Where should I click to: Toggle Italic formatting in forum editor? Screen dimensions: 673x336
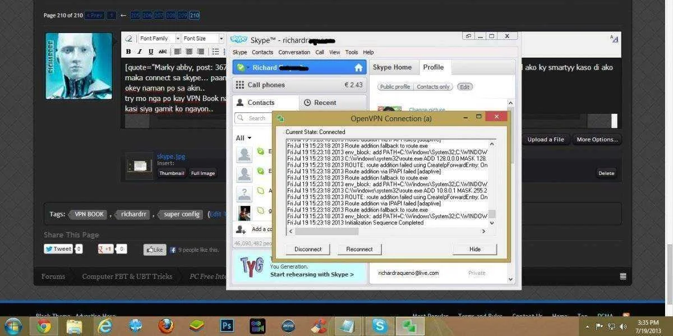139,52
